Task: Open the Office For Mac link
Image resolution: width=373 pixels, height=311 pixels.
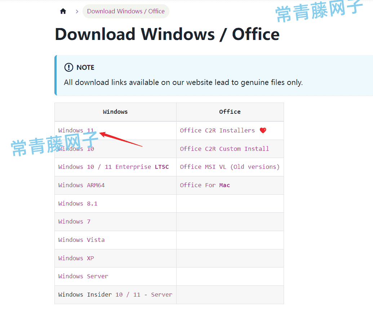Action: 205,185
